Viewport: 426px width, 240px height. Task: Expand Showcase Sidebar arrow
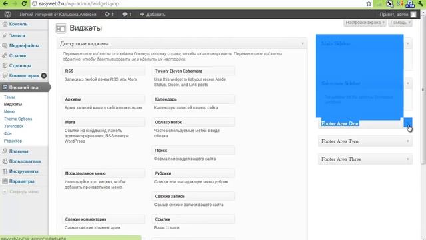408,83
